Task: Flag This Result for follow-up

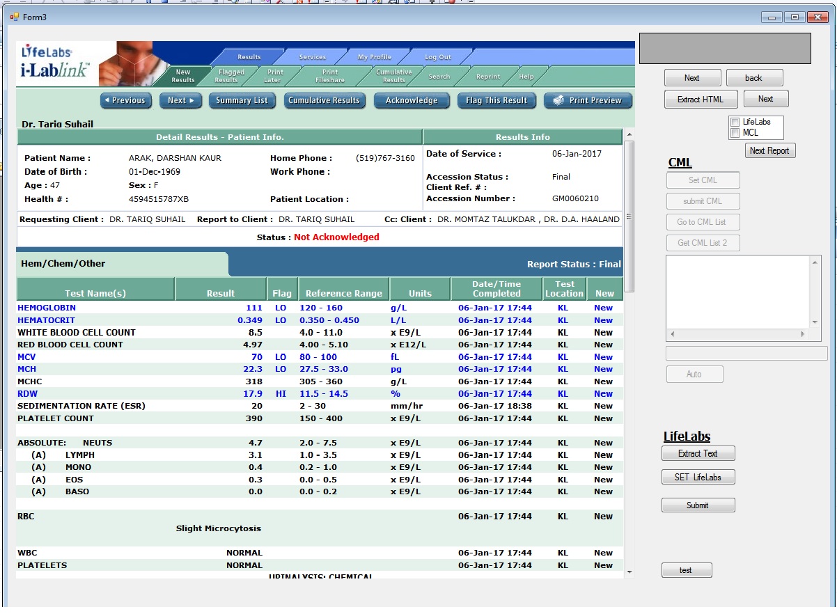Action: click(496, 100)
